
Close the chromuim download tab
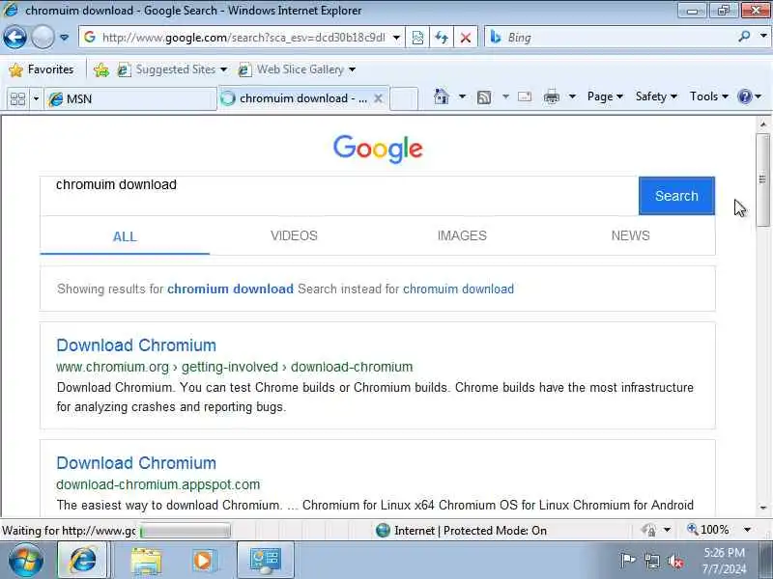[378, 98]
